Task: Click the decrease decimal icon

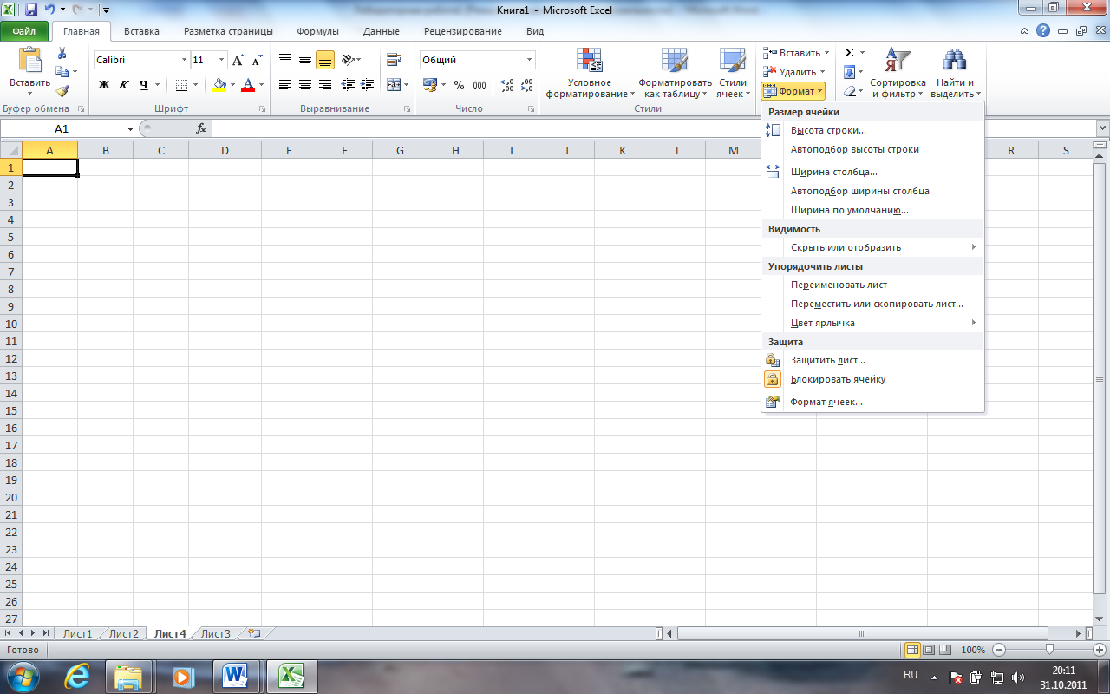Action: (x=526, y=85)
